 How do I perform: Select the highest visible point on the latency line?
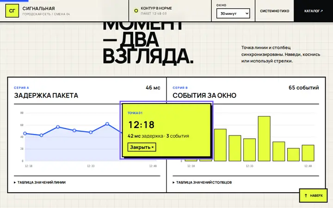(x=107, y=124)
